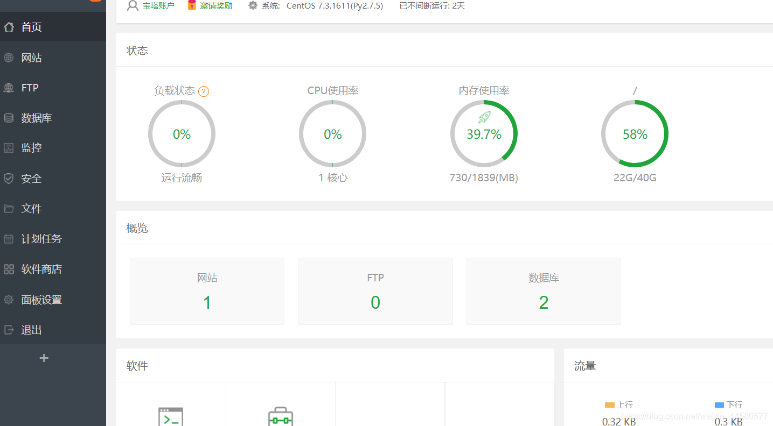Screen dimensions: 773x426
Task: Click the grid icon beside 软件商店
Action: pos(9,269)
